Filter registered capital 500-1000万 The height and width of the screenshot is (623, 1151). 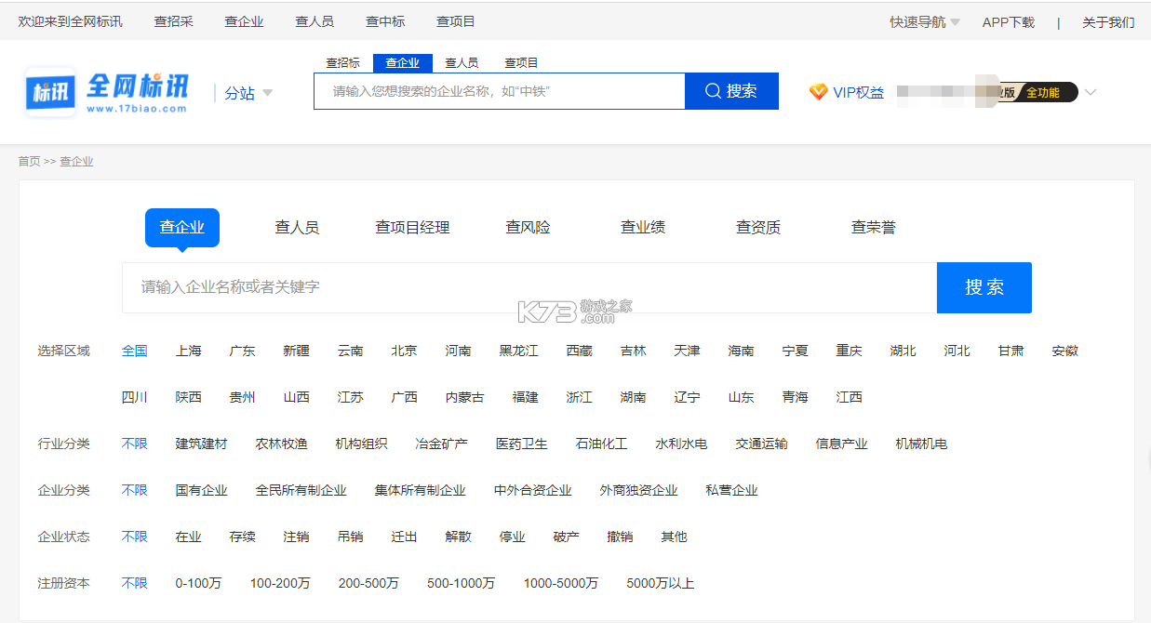[462, 583]
